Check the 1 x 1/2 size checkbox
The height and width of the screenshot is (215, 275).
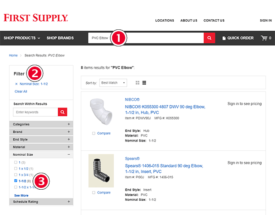[16, 169]
